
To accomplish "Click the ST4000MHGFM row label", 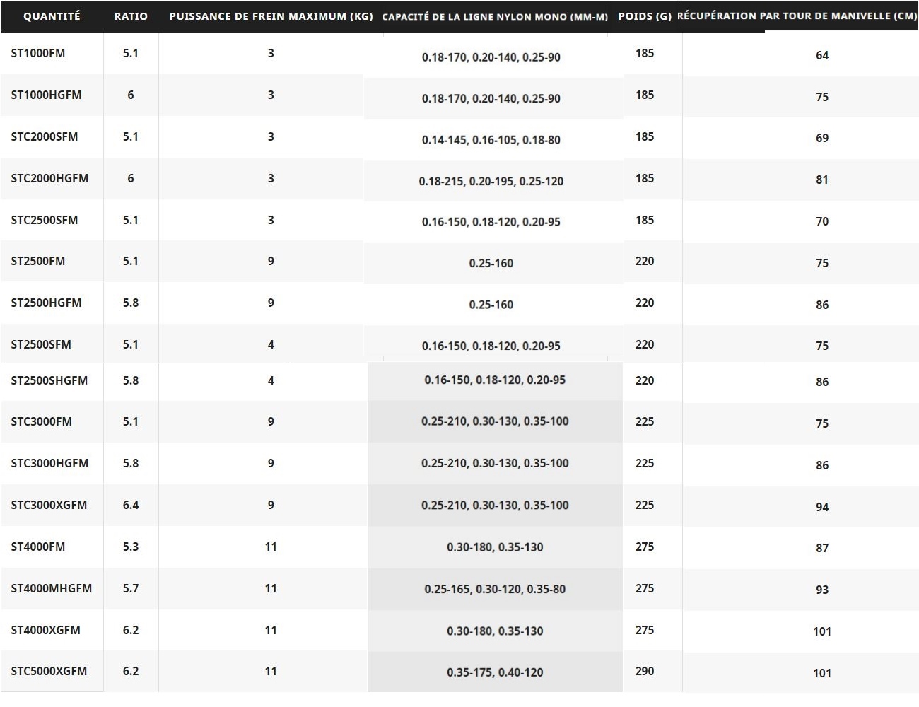I will point(52,588).
